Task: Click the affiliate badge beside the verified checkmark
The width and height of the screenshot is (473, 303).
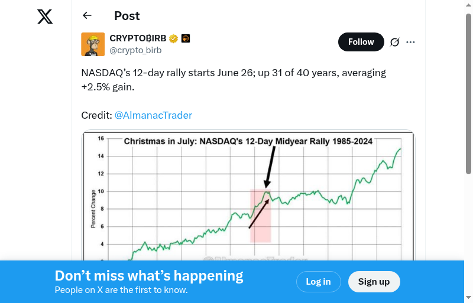Action: (185, 39)
